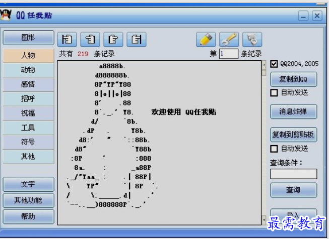Screen dimensions: 329x239
Task: Select the 其他 category
Action: (x=28, y=157)
